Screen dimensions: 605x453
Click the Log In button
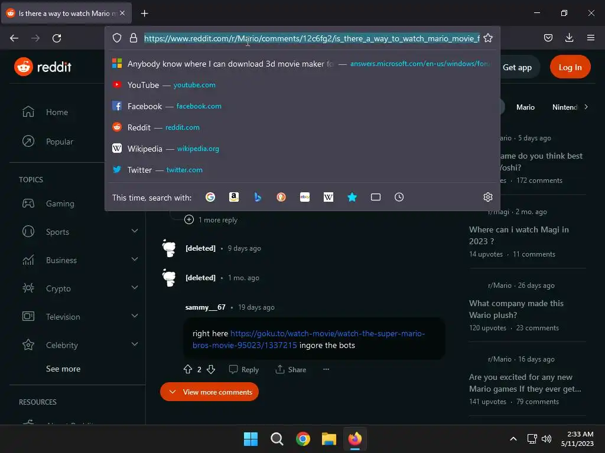click(570, 67)
